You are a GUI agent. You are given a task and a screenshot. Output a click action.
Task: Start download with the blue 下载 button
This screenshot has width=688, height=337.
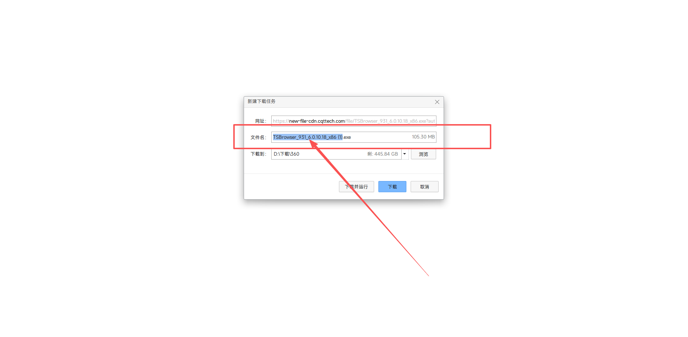pos(392,187)
